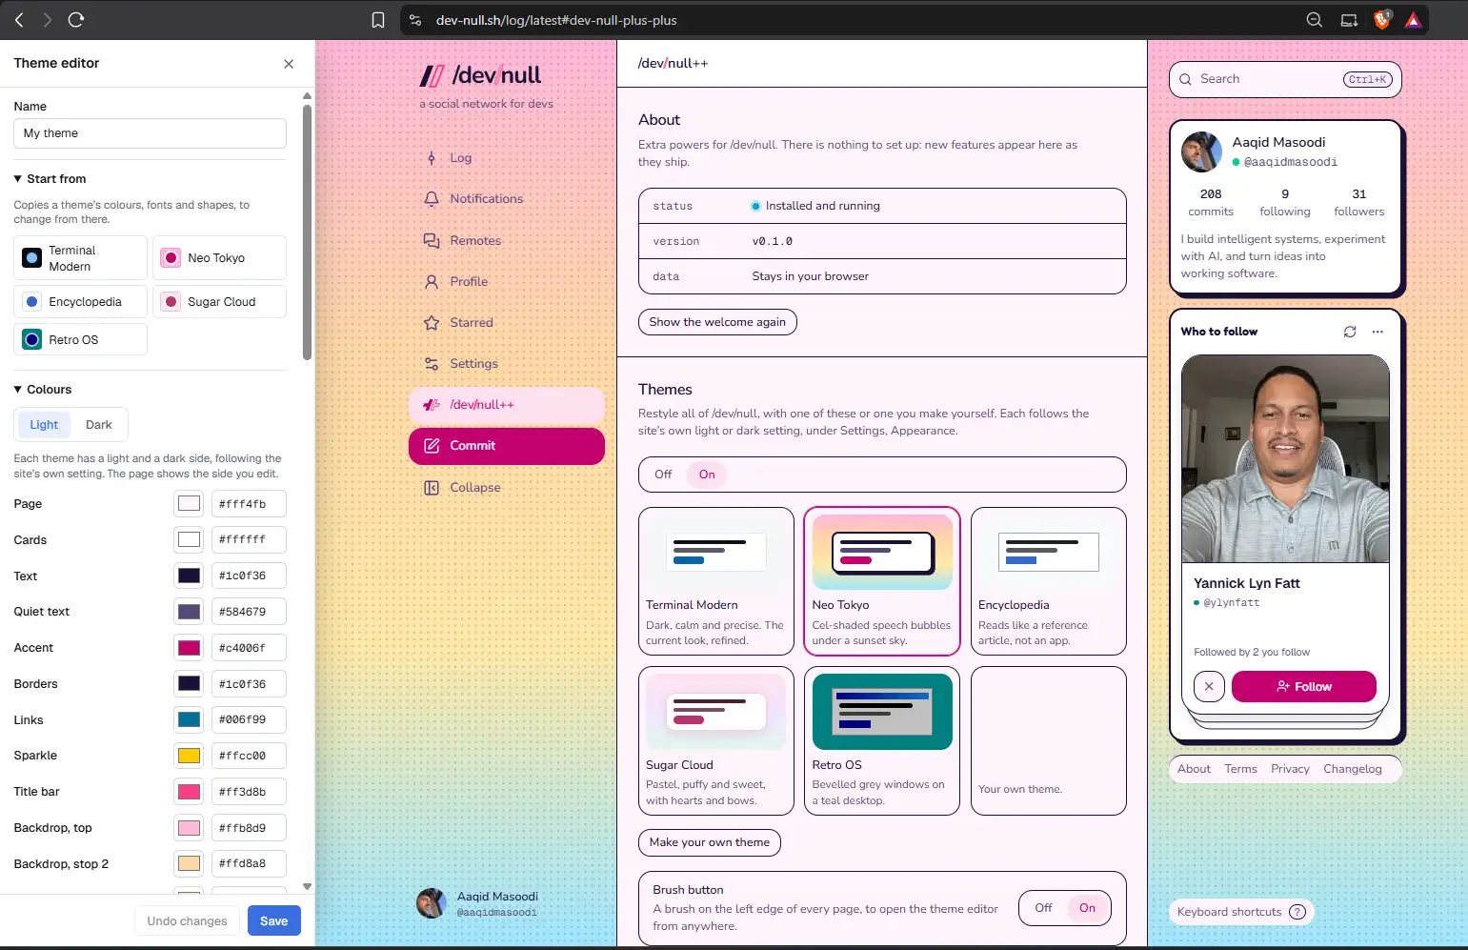Screen dimensions: 1468x950
Task: Set Brush button to Off
Action: pyautogui.click(x=1043, y=908)
